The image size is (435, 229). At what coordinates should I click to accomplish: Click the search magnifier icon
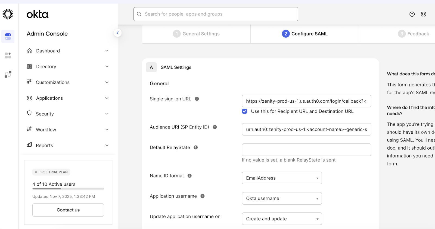point(139,14)
